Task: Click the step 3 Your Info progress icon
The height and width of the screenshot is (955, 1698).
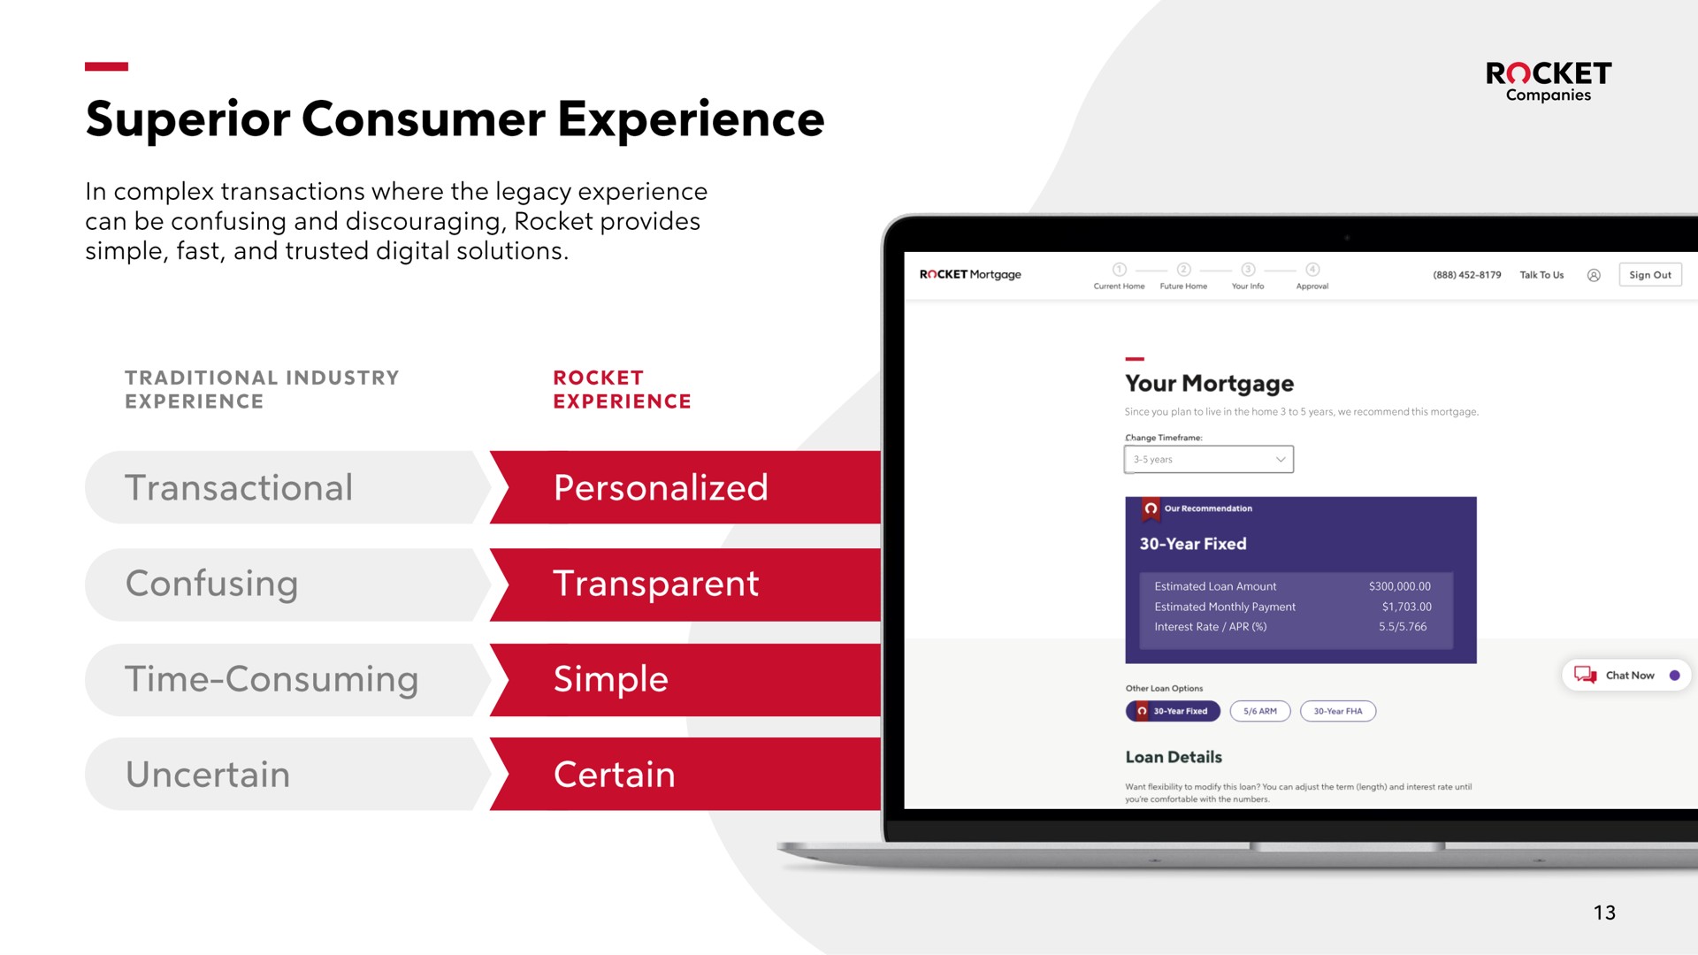Action: tap(1247, 270)
